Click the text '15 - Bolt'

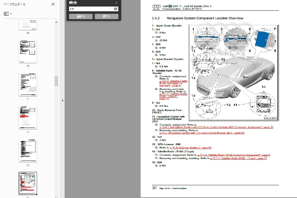(157, 163)
